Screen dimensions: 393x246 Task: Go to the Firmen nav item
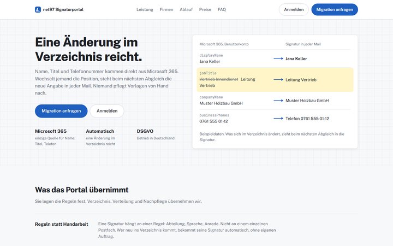coord(166,9)
